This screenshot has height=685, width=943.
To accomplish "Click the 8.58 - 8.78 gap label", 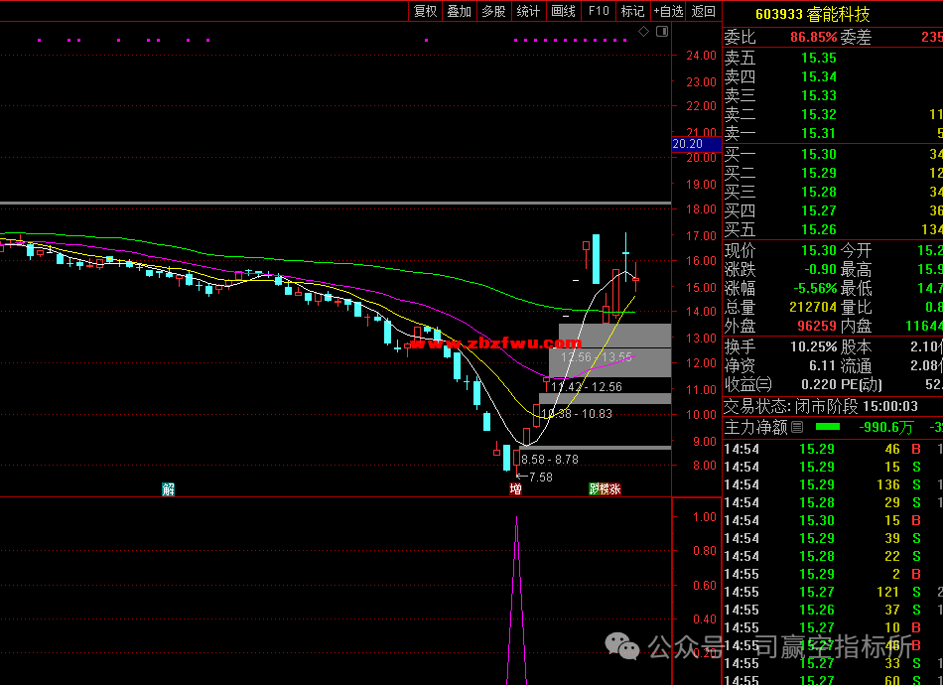I will click(550, 460).
